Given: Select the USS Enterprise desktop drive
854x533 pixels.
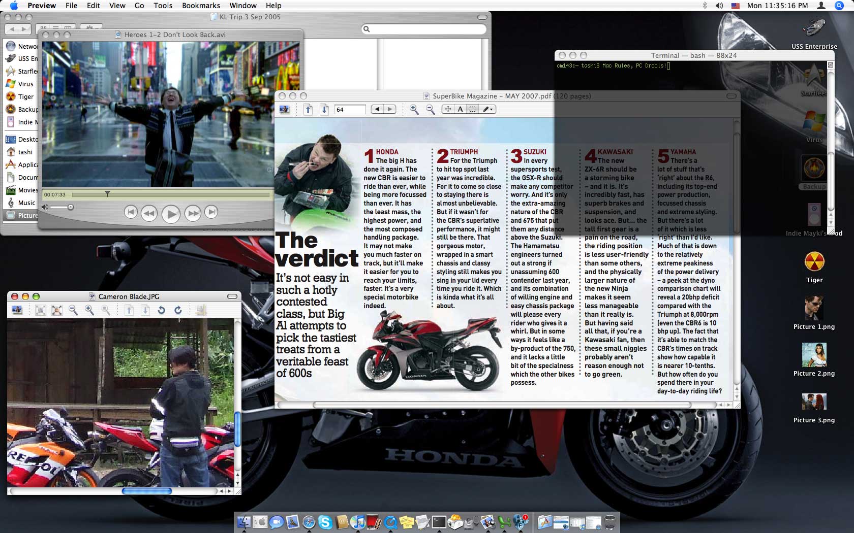Looking at the screenshot, I should (x=814, y=34).
